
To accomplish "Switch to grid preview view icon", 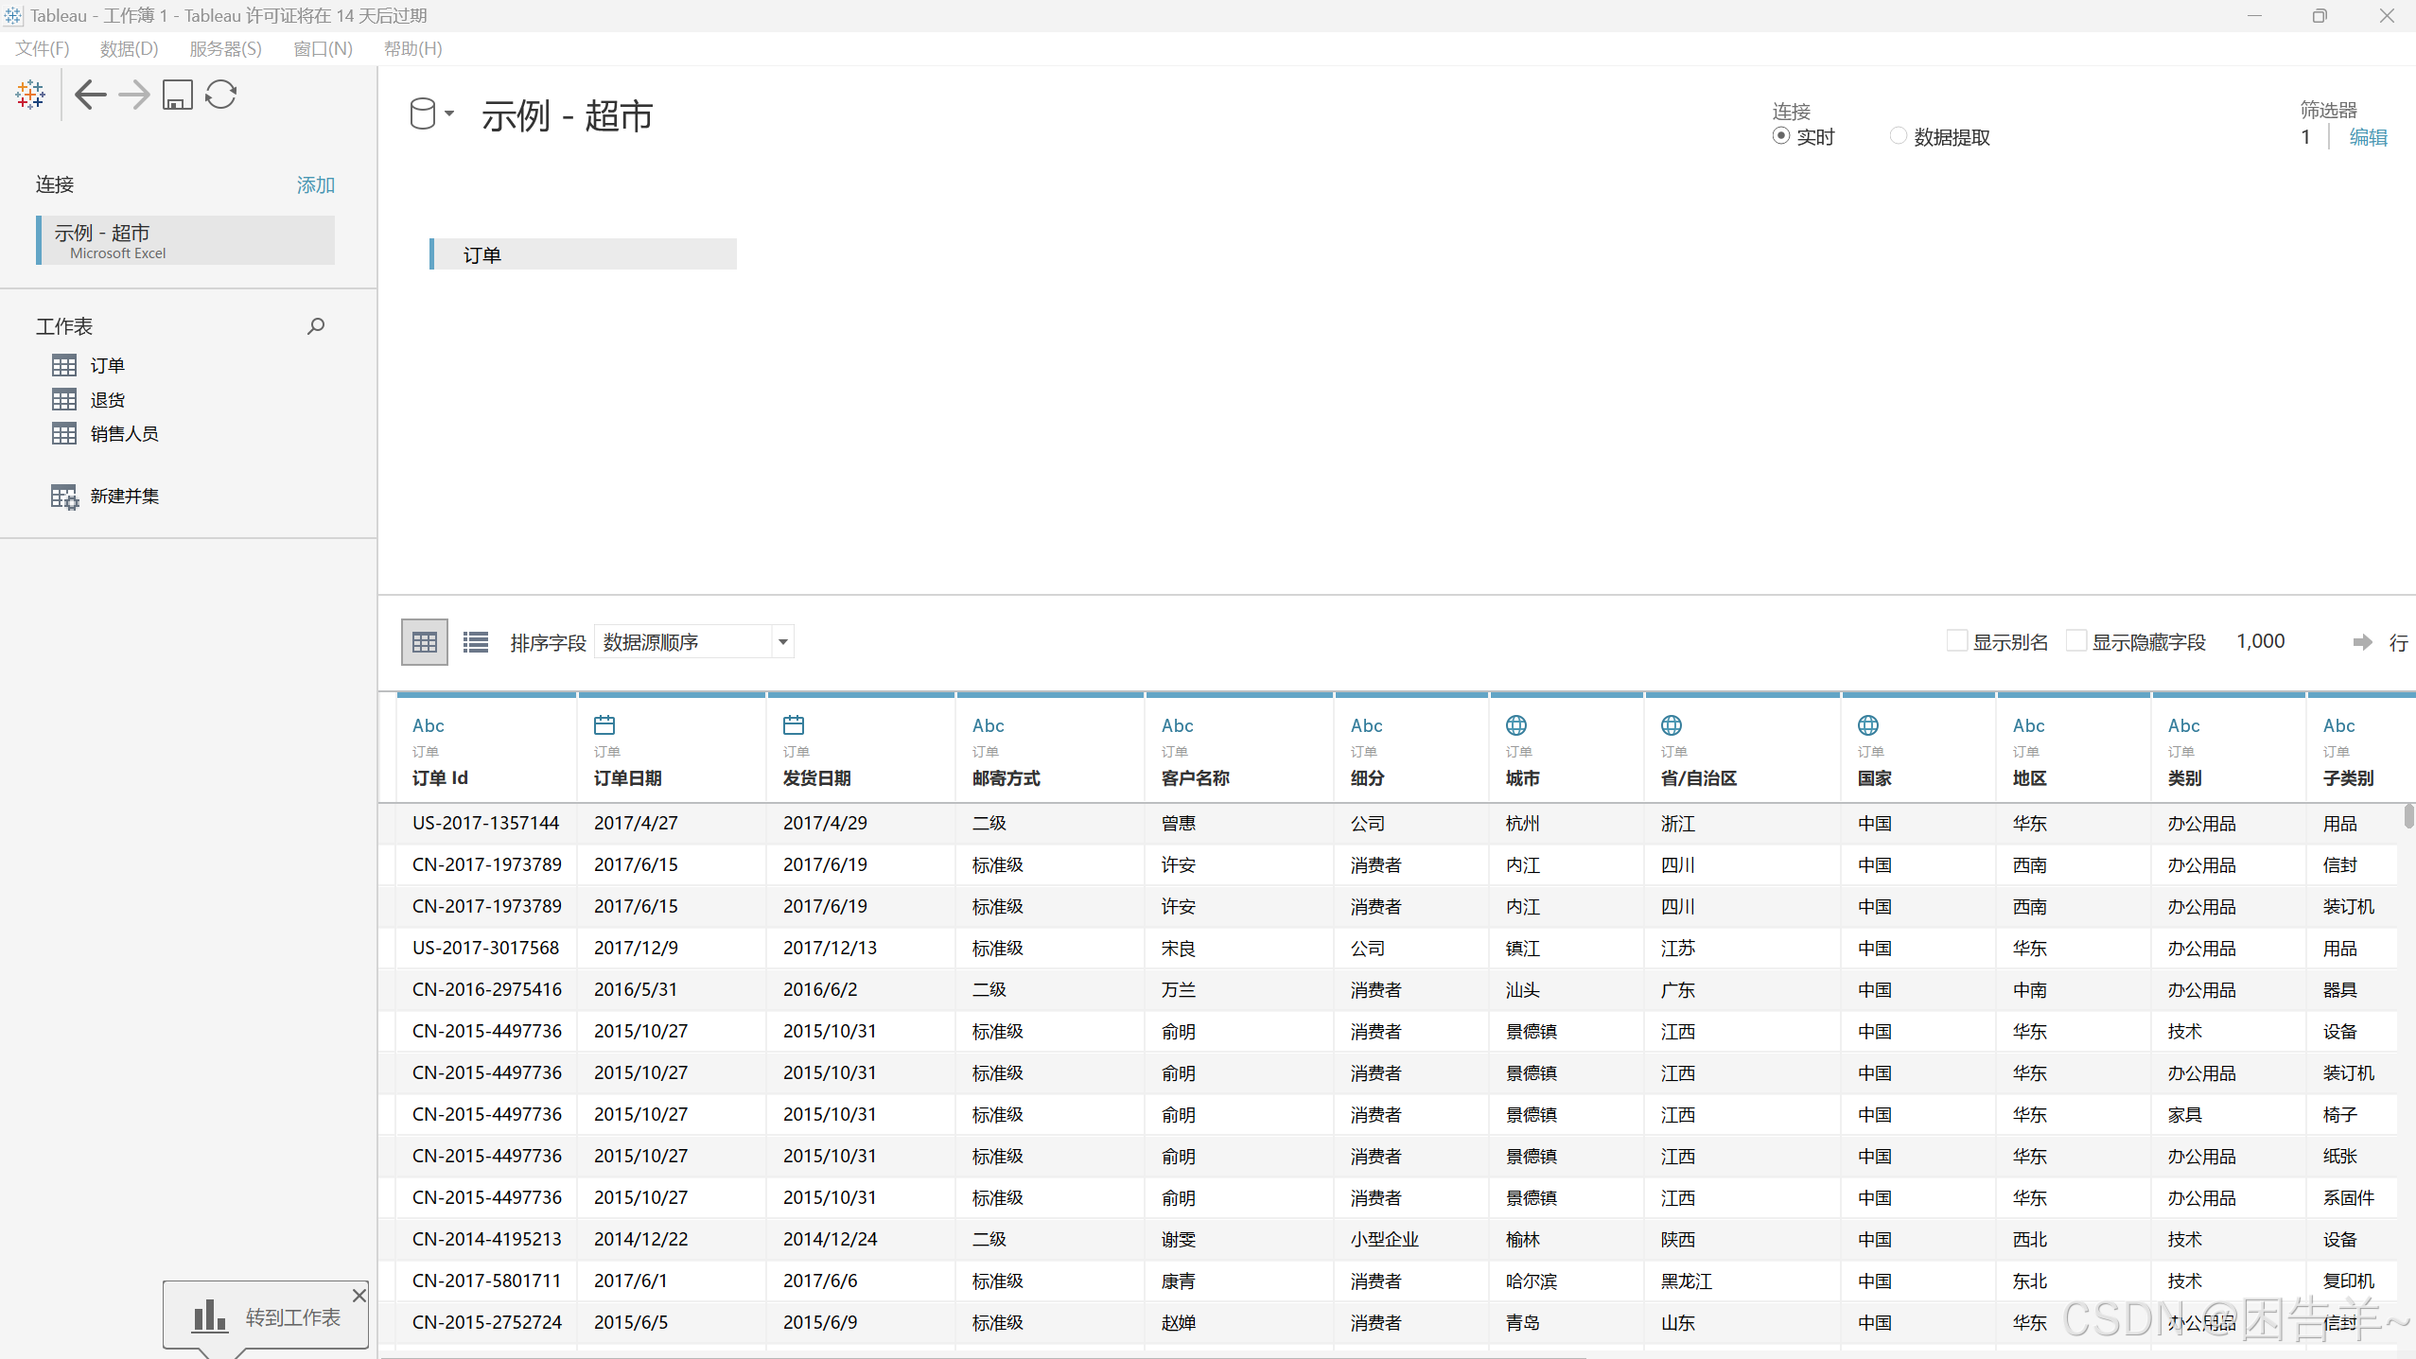I will coord(424,642).
